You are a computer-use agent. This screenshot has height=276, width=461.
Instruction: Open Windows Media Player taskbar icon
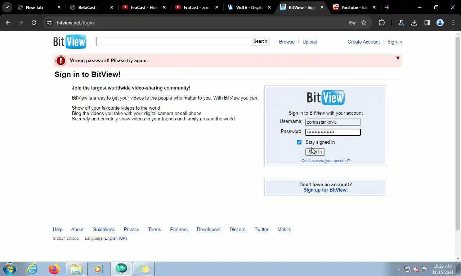click(98, 269)
